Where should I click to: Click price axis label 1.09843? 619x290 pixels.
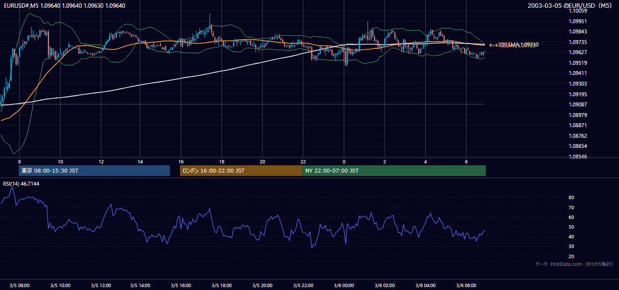click(578, 32)
